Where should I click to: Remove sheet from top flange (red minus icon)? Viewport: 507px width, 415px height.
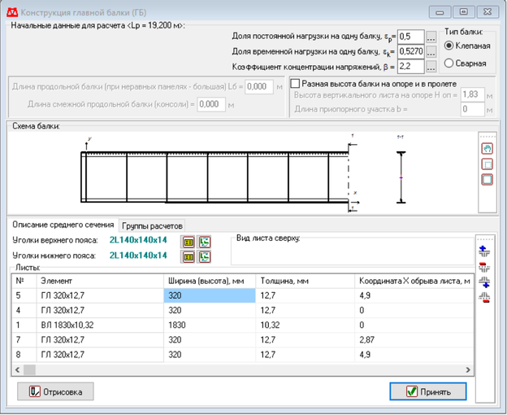485,264
